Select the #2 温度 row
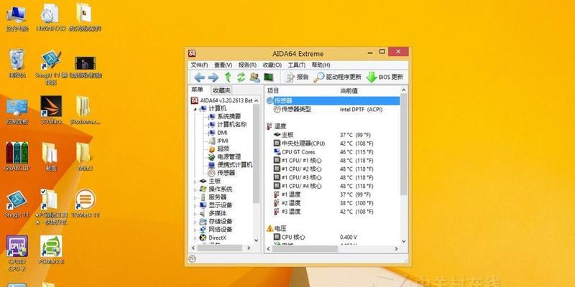 333,203
